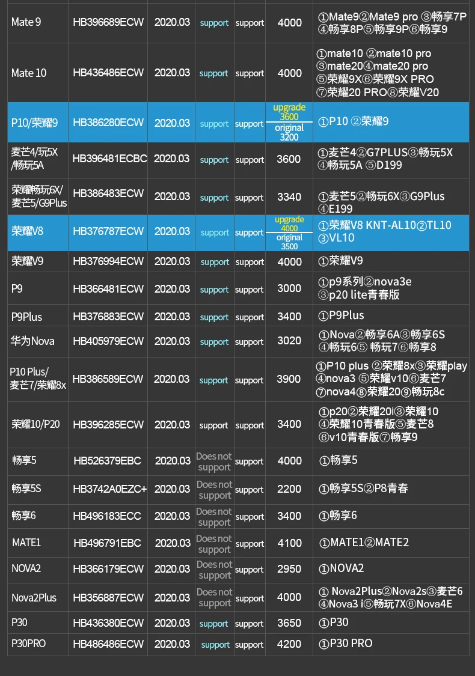Screen dimensions: 475x676
Task: Click the 2020.03 date in P30PRO row
Action: point(172,644)
